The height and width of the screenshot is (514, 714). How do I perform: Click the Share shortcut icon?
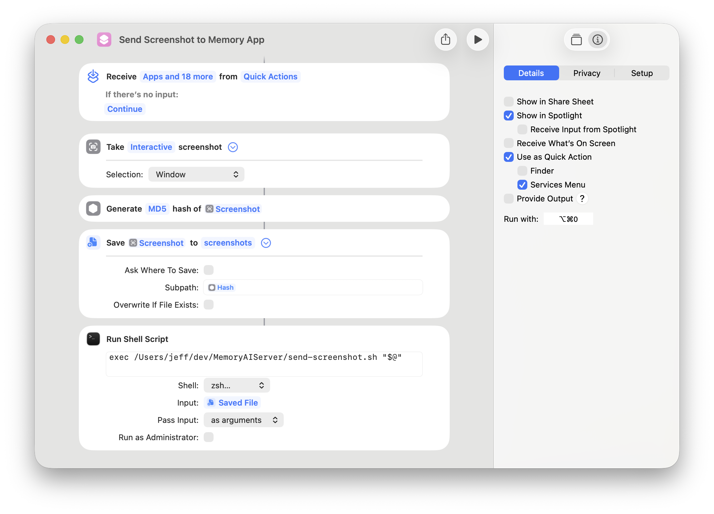coord(445,40)
